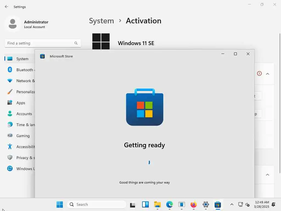
Task: Click the Windows Update sync icon
Action: coord(10,168)
